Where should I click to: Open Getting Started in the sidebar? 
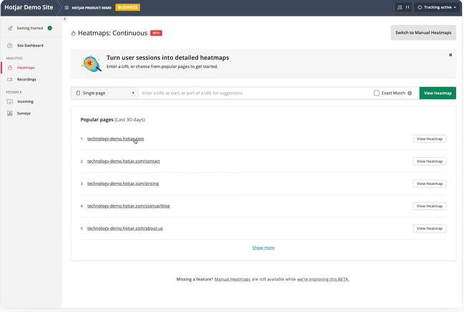(30, 28)
